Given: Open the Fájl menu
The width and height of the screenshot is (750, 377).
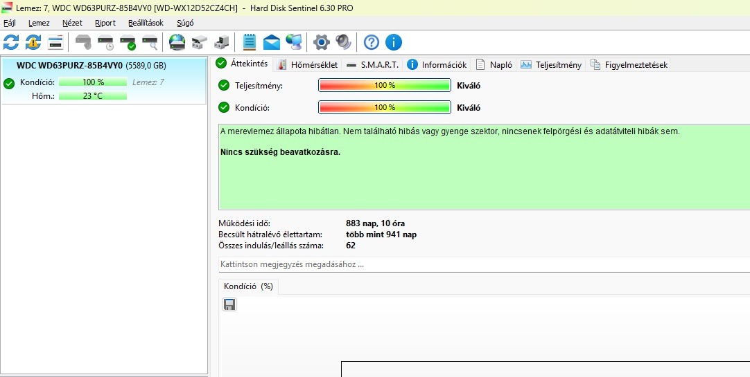Looking at the screenshot, I should 9,22.
